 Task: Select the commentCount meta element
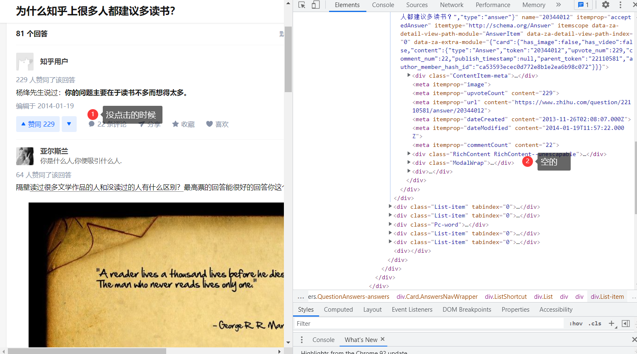click(486, 145)
